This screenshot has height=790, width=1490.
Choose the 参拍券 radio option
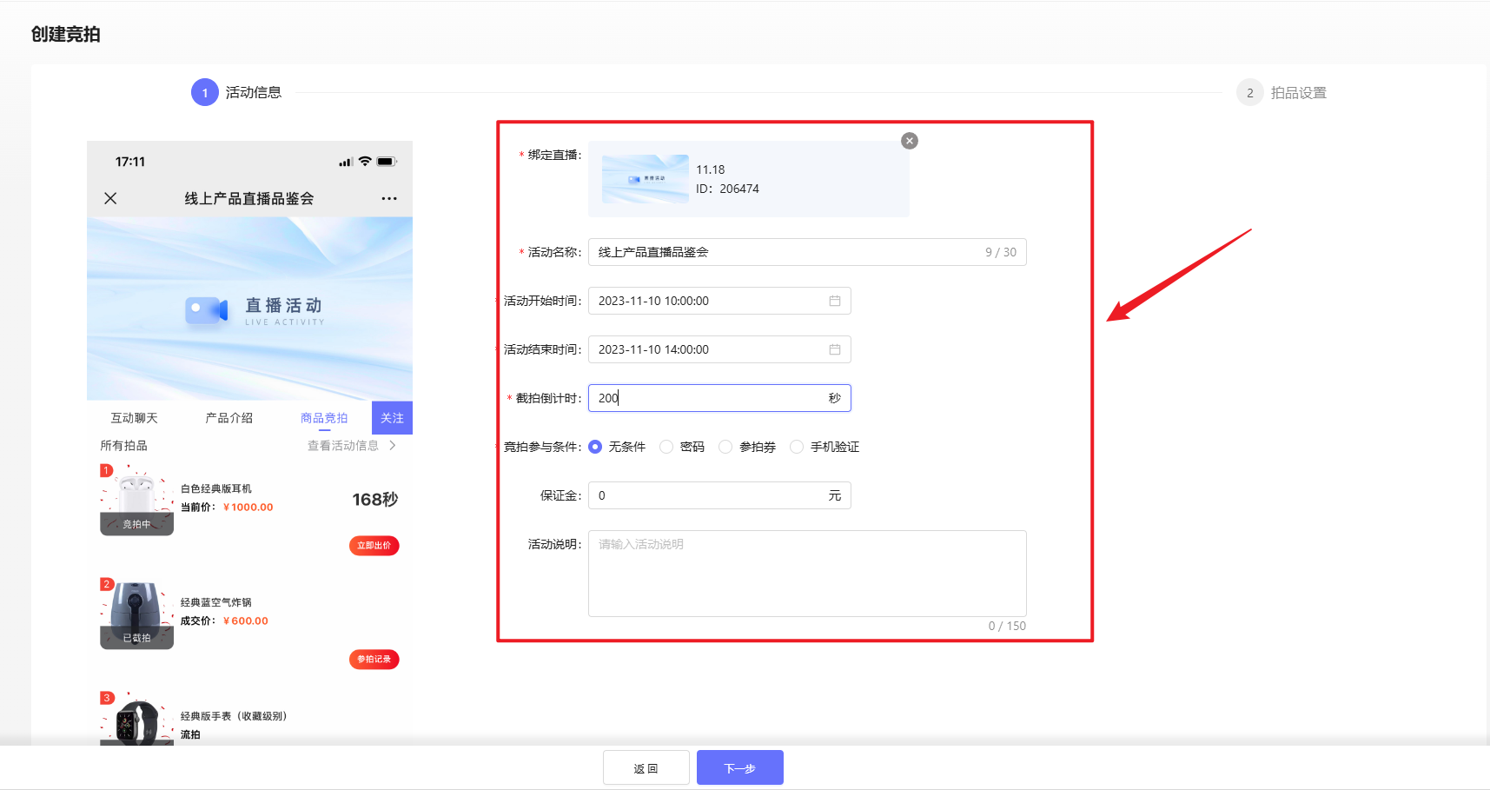pos(725,447)
